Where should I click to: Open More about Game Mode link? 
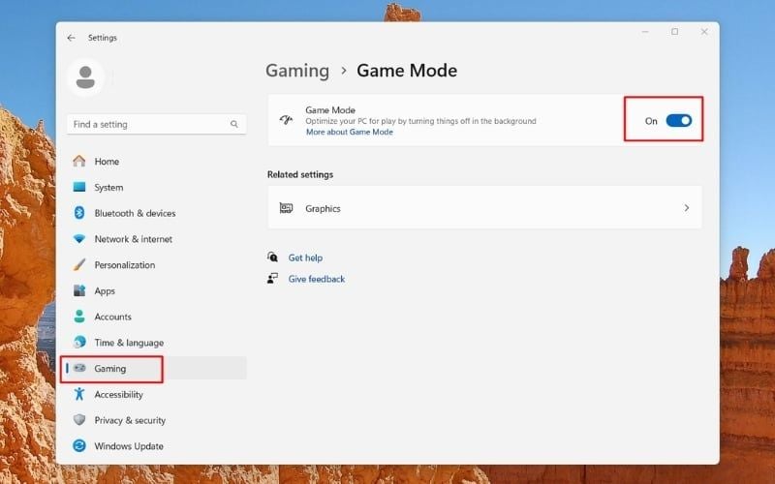coord(350,132)
